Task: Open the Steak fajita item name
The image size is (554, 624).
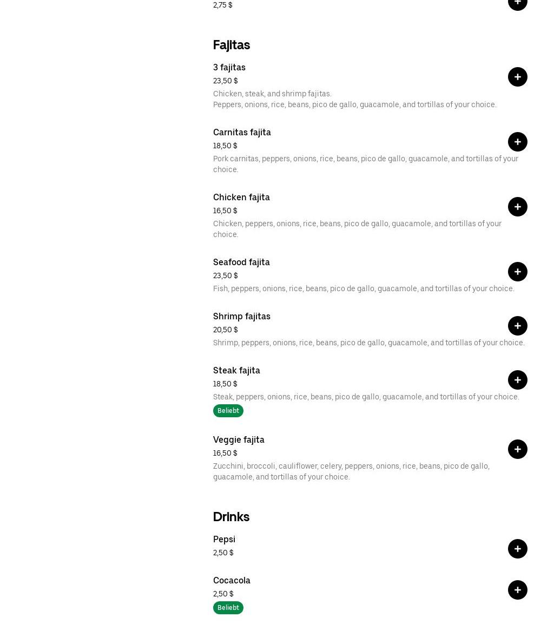Action: (236, 370)
